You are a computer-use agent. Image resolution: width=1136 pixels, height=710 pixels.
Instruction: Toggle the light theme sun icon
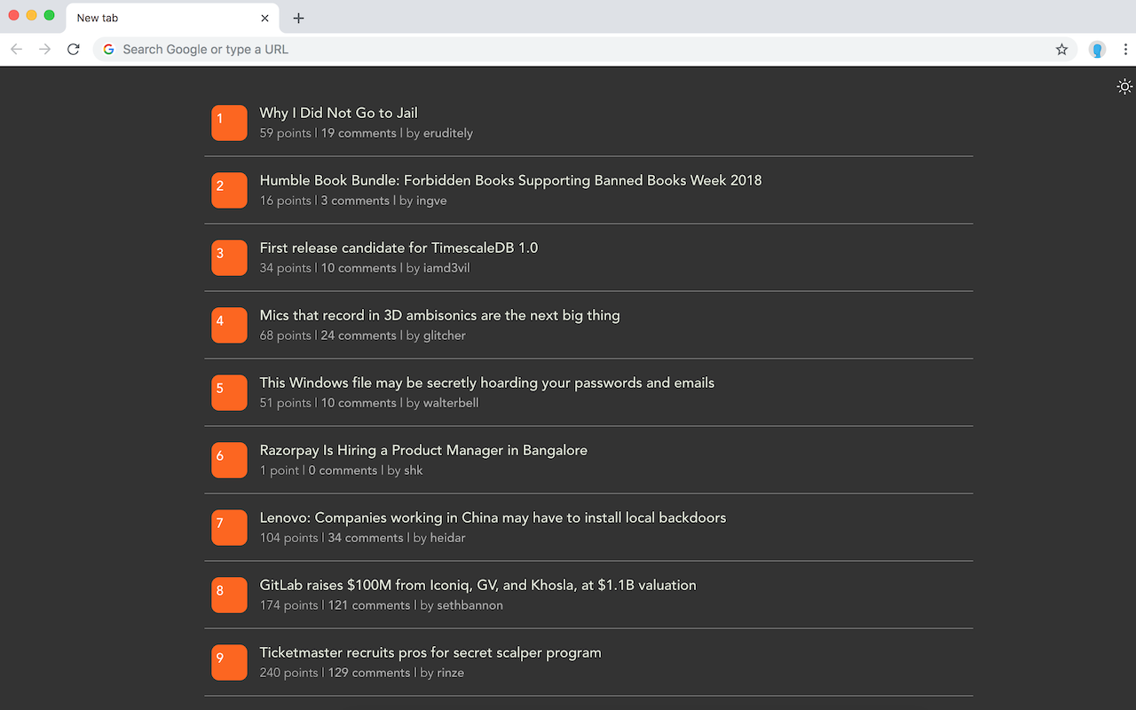(x=1124, y=87)
